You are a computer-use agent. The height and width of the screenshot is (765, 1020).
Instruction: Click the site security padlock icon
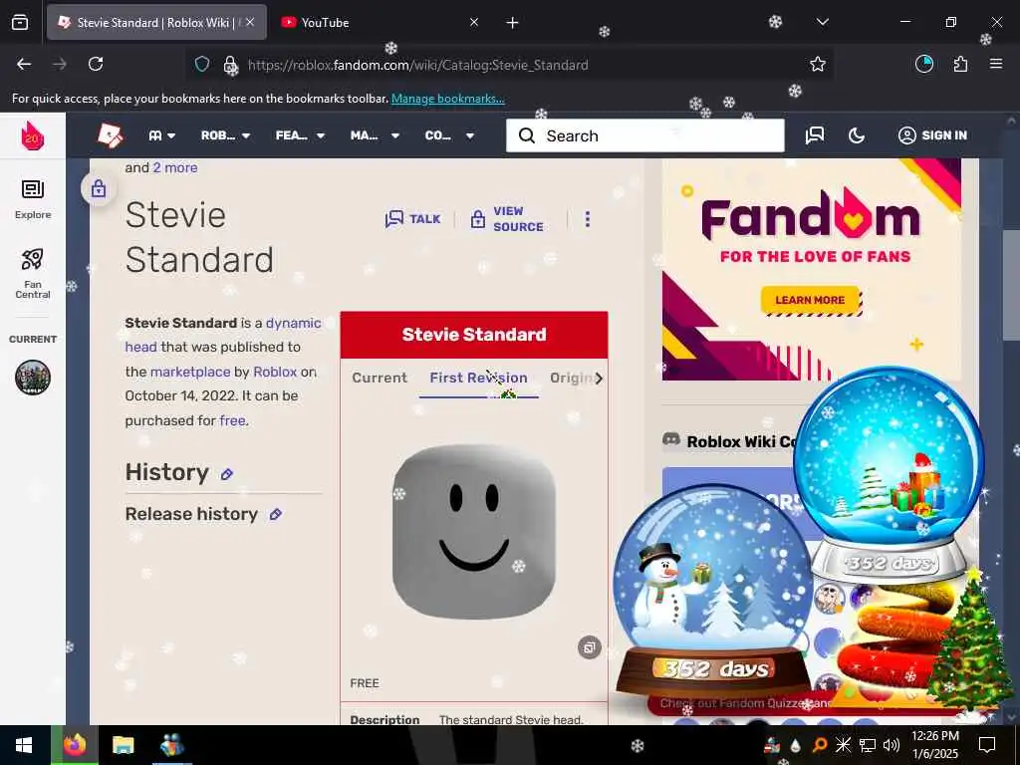(x=230, y=65)
